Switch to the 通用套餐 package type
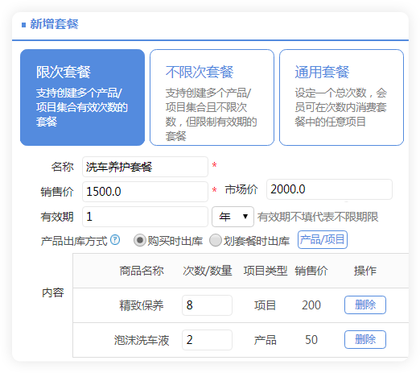 pos(341,97)
